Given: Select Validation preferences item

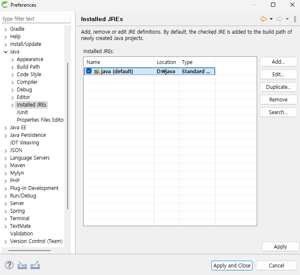Looking at the screenshot, I should click(21, 234).
